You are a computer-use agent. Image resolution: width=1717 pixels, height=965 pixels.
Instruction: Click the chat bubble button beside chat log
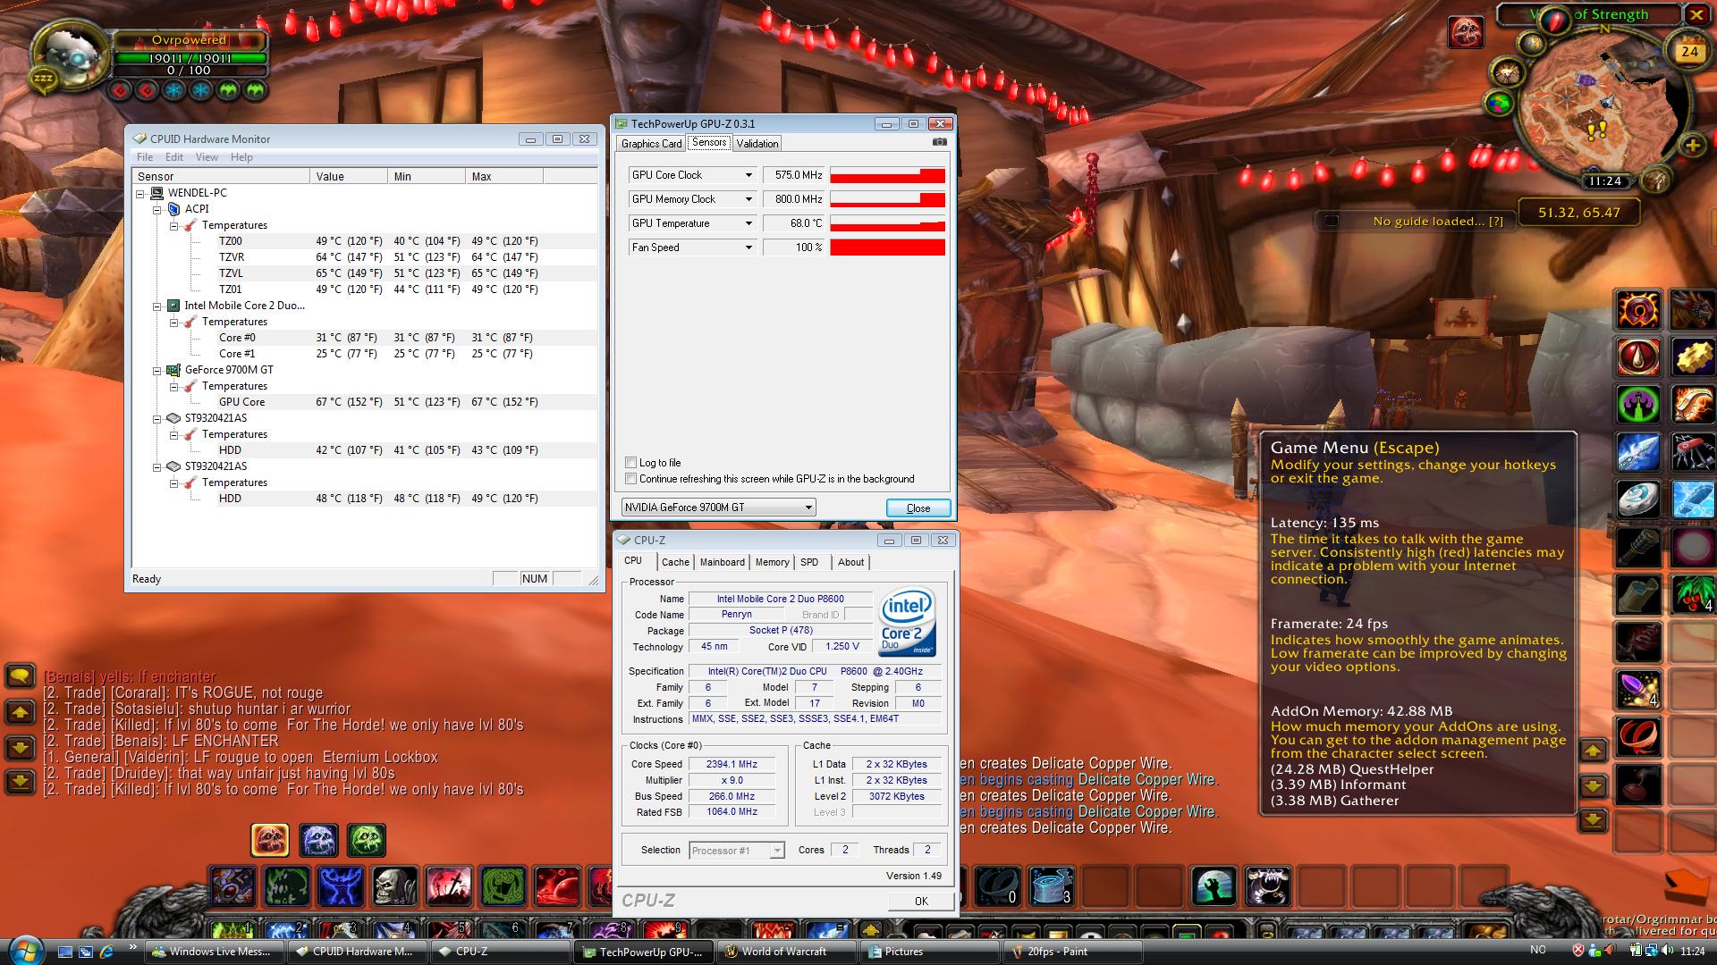point(20,676)
